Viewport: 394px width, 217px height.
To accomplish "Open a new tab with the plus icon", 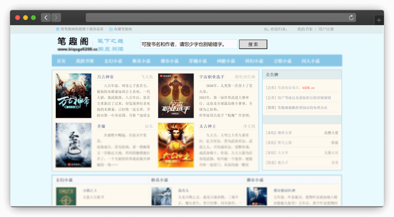I will (x=379, y=20).
